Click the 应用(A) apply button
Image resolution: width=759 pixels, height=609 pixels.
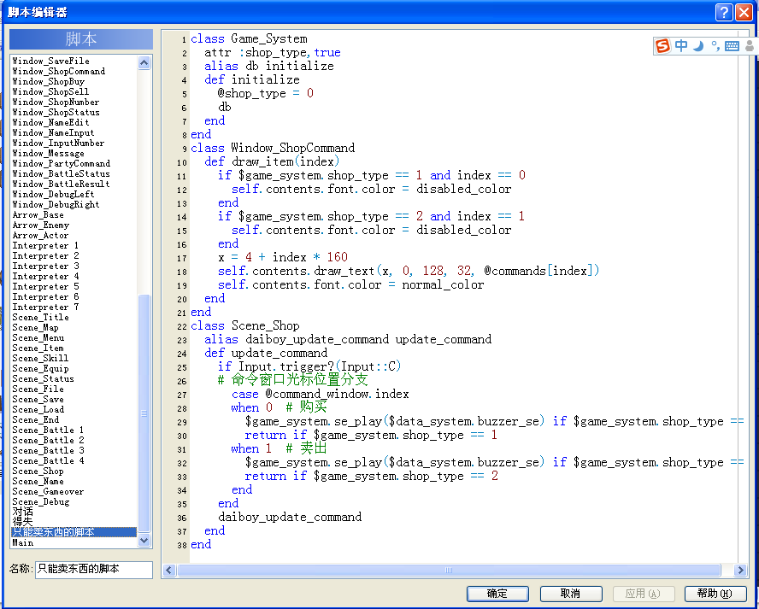(643, 594)
